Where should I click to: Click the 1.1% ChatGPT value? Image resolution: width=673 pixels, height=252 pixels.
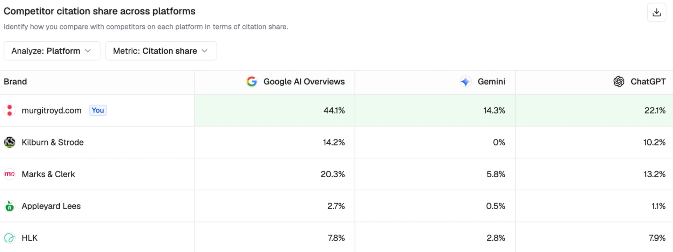click(659, 206)
